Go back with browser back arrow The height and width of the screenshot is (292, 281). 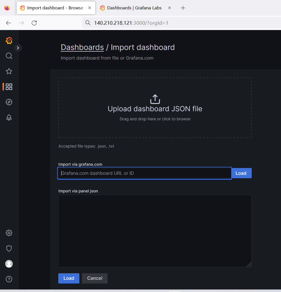[x=9, y=23]
